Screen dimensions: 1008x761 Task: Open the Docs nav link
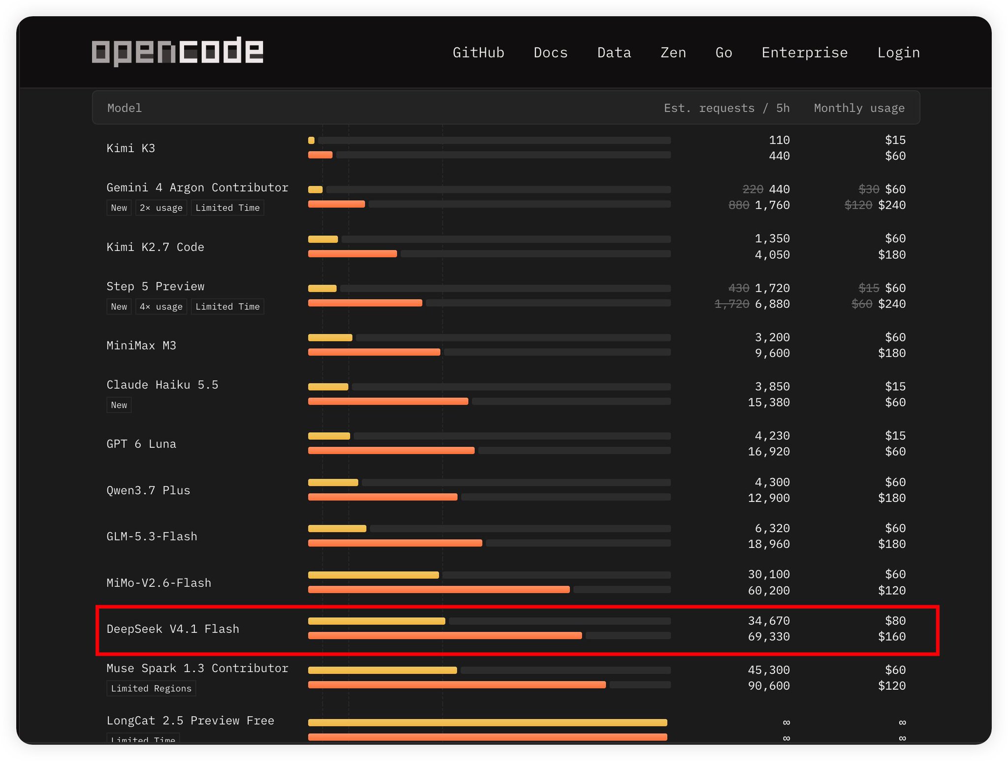(x=551, y=53)
